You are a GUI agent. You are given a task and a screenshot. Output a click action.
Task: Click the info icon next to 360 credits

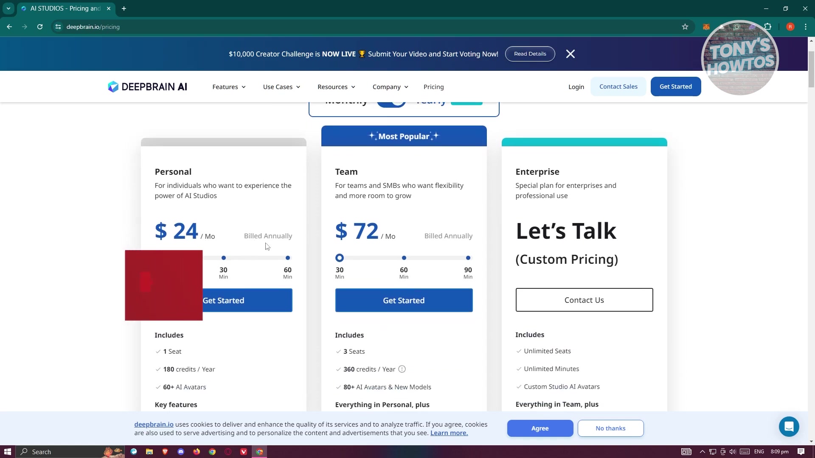tap(402, 369)
